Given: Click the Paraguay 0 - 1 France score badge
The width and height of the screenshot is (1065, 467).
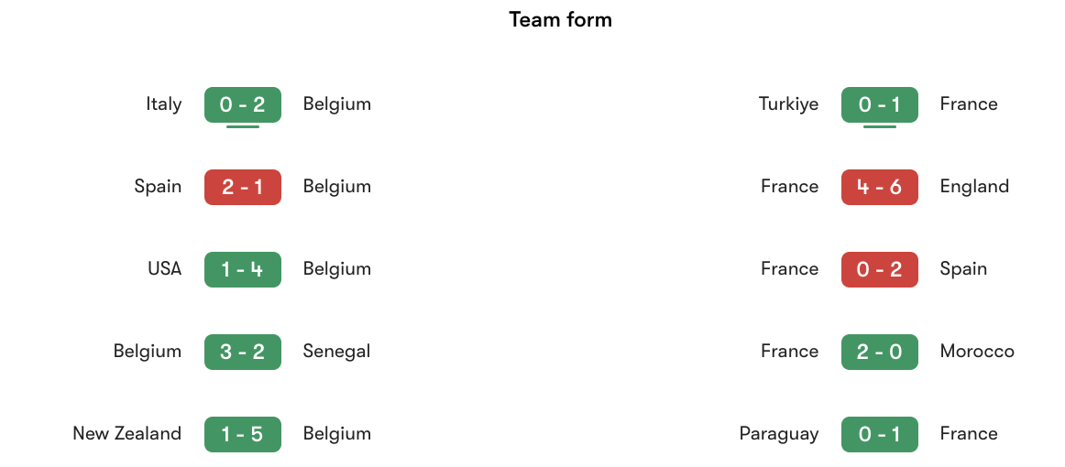Looking at the screenshot, I should click(880, 434).
